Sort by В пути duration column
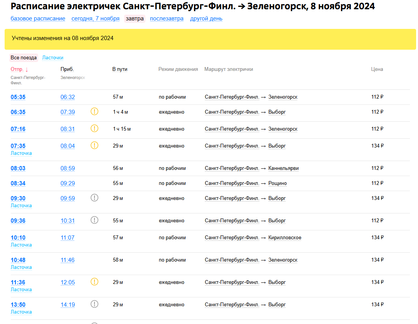 pyautogui.click(x=120, y=69)
